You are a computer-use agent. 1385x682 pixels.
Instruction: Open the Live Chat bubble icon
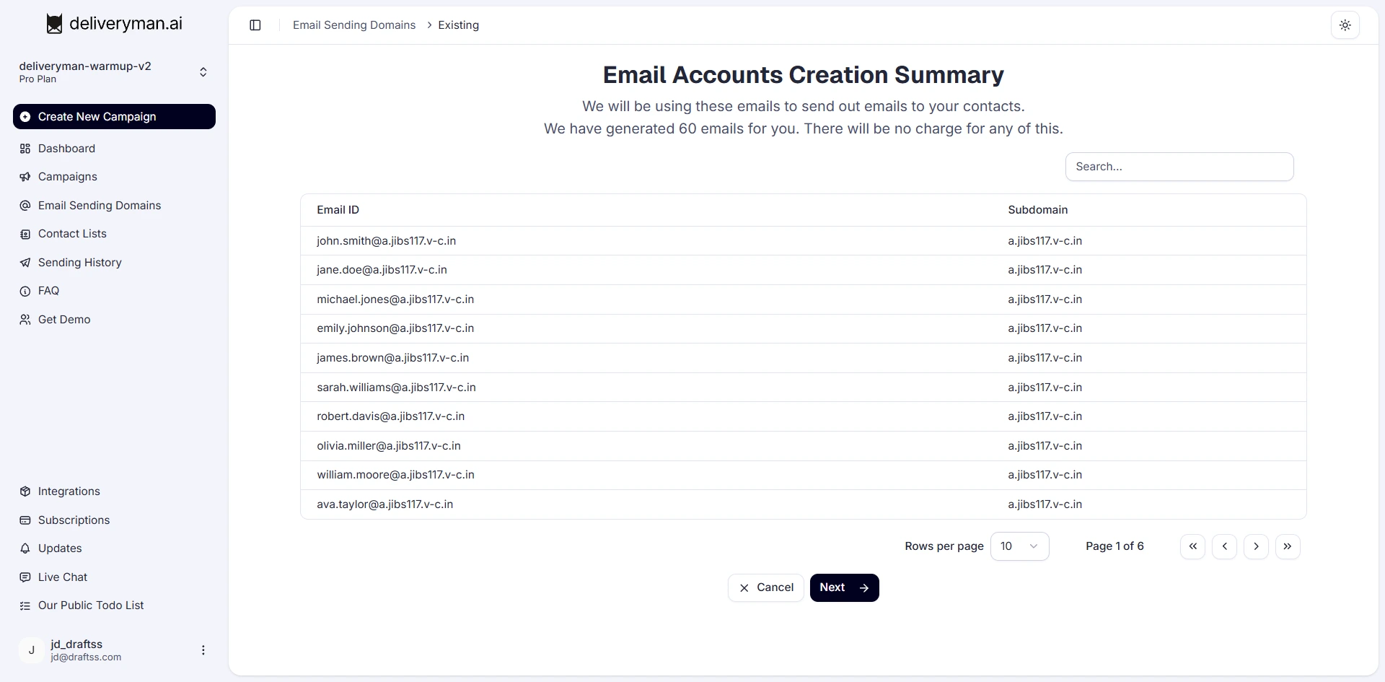25,577
